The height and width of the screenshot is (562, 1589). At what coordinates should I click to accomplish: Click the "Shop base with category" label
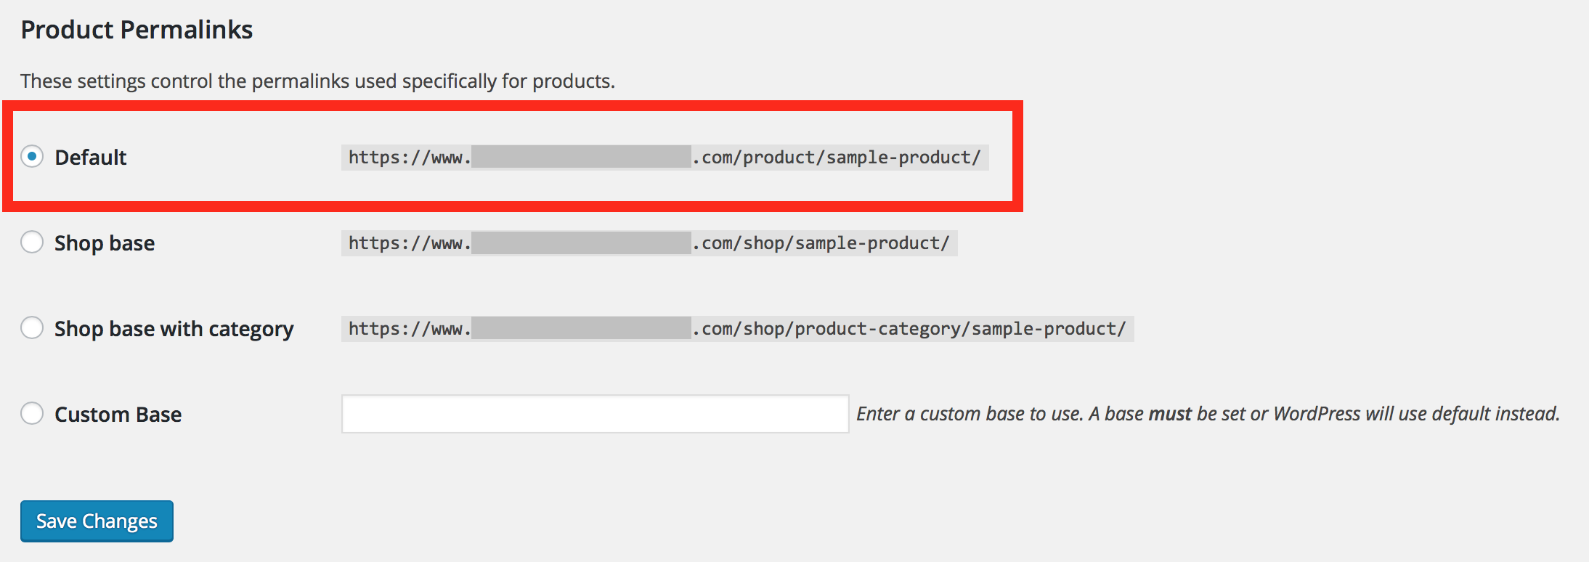[x=174, y=329]
